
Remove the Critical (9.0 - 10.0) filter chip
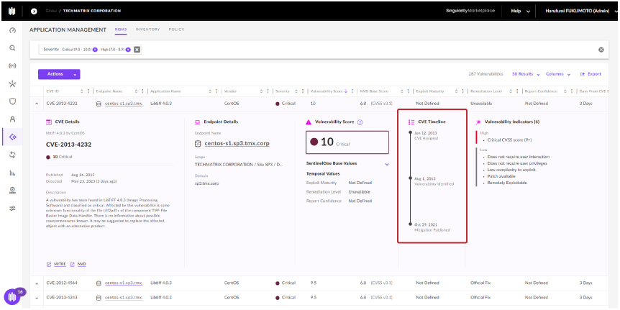click(95, 50)
